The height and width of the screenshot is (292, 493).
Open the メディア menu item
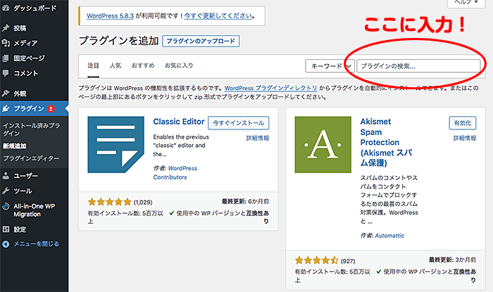coord(25,43)
